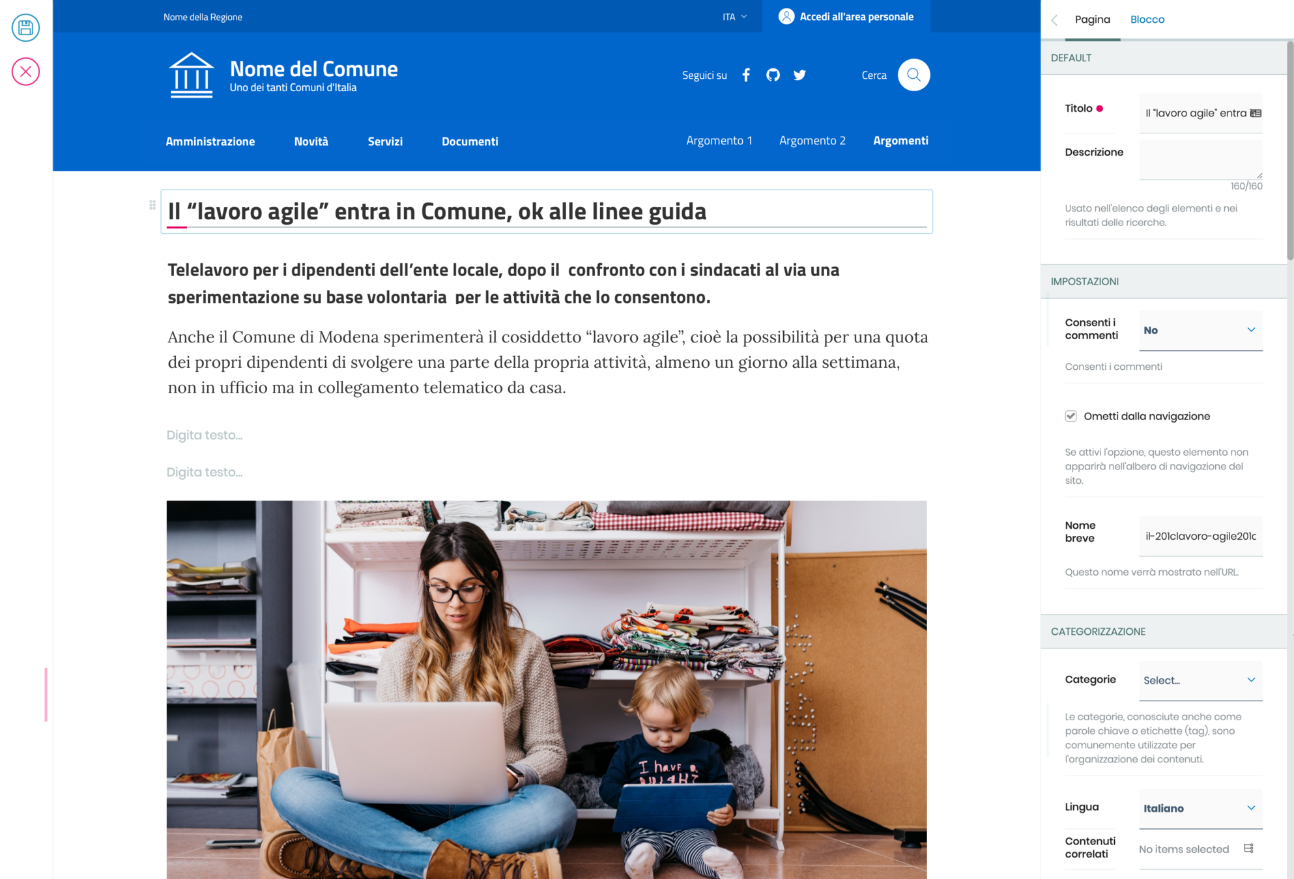Click the save disk icon
The image size is (1294, 879).
pos(25,27)
